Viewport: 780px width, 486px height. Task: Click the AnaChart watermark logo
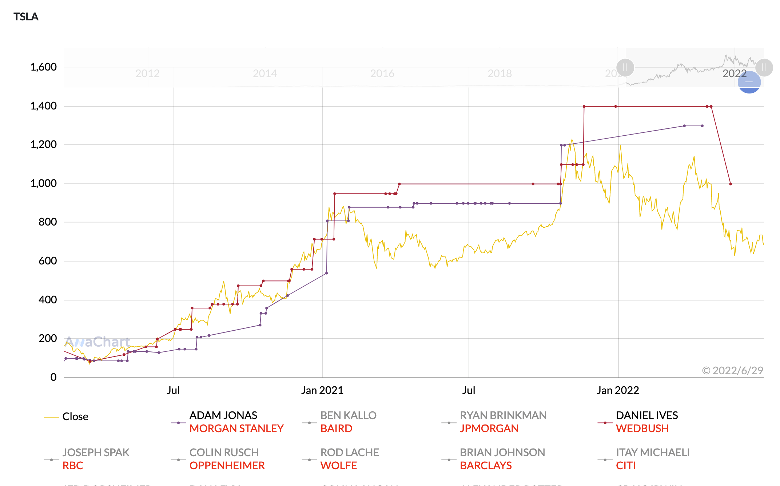97,342
